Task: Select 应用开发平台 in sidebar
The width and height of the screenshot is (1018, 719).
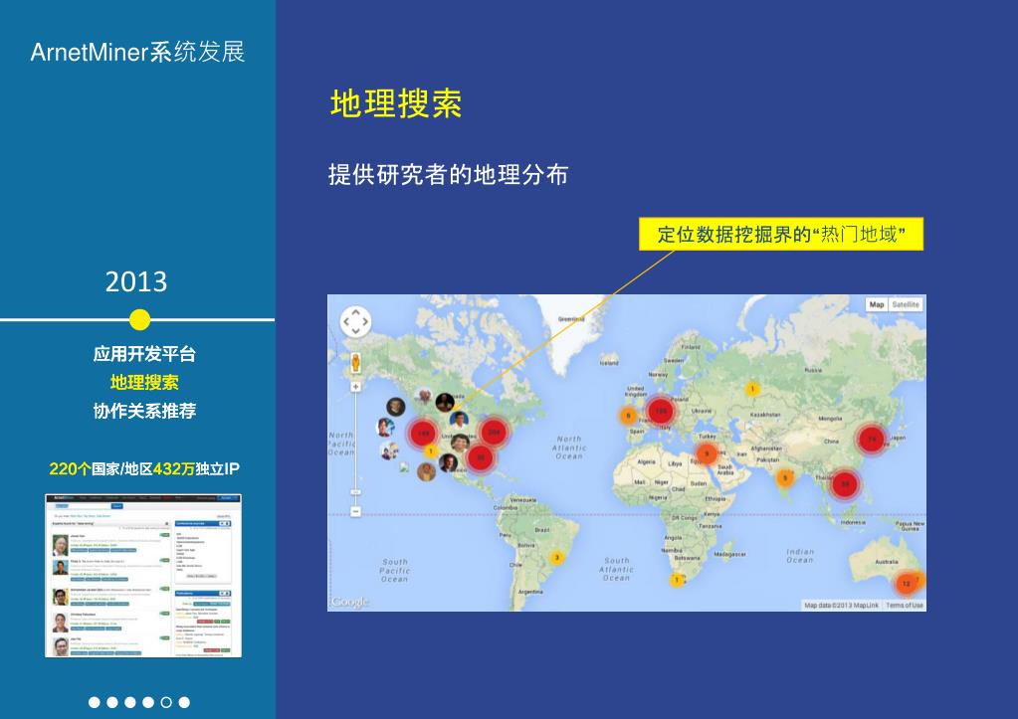Action: click(x=144, y=354)
